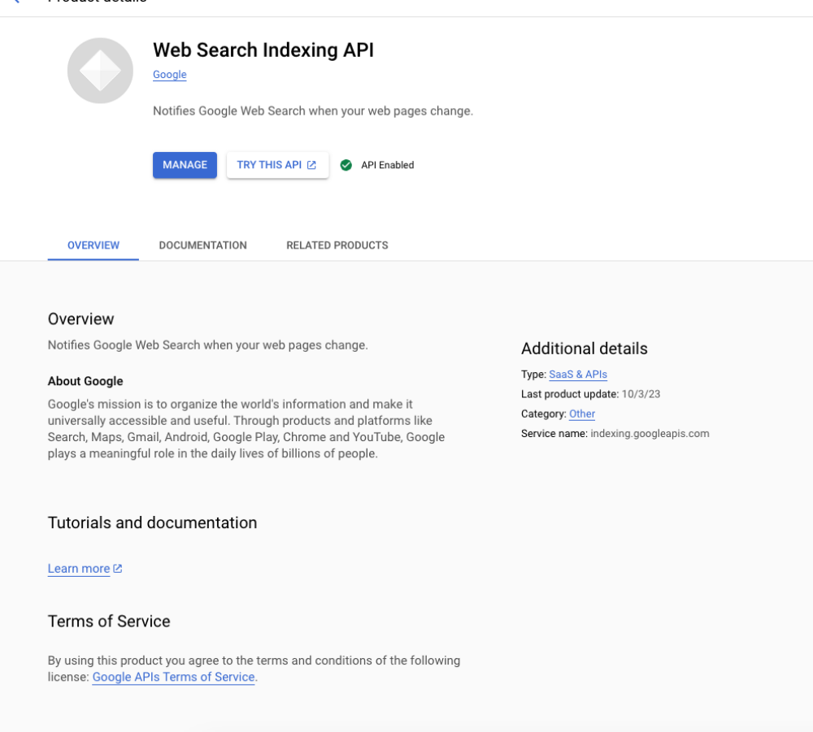813x732 pixels.
Task: Switch to the DOCUMENTATION tab
Action: [202, 245]
